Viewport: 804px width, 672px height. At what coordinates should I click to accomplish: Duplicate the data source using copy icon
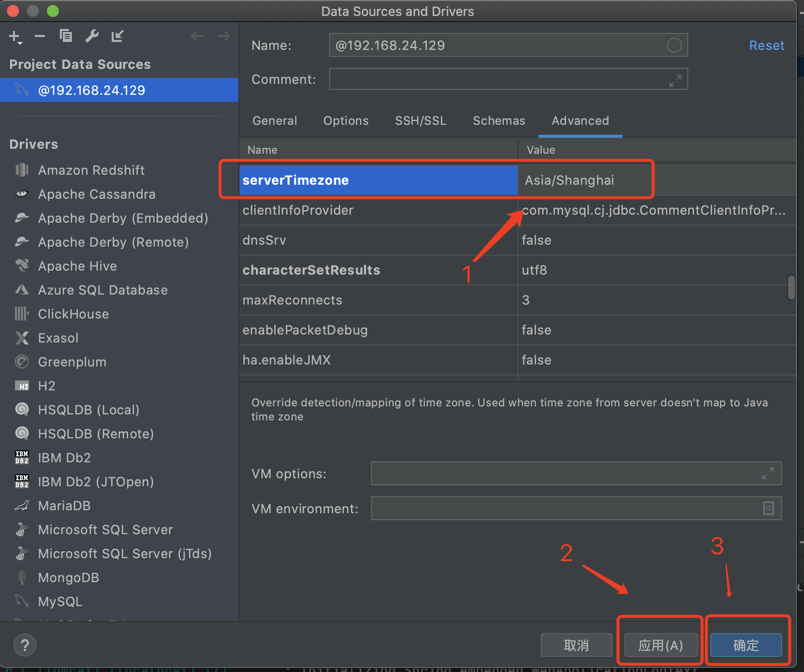click(66, 36)
